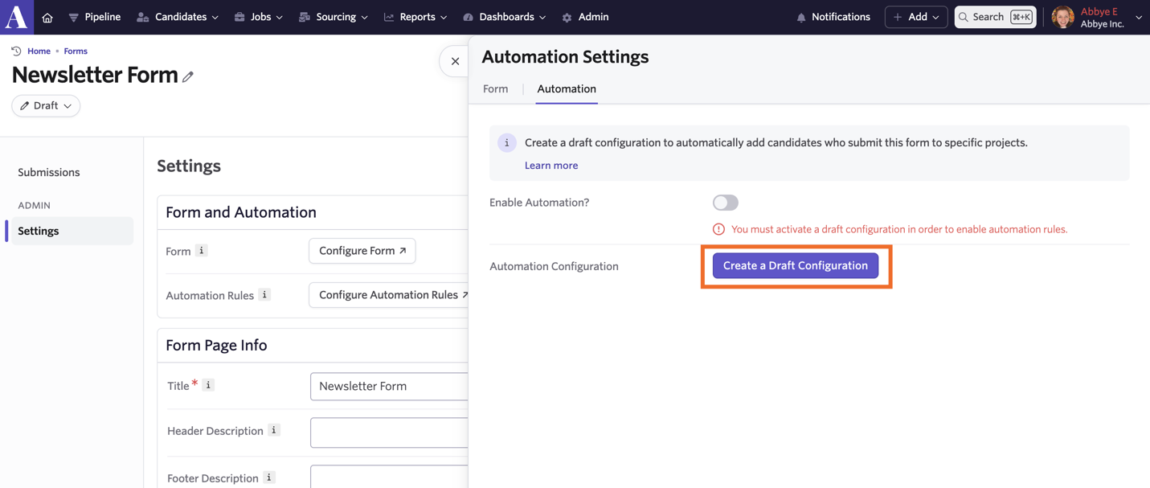Open the Dashboards dropdown
Screen dimensions: 1150x488
click(x=505, y=17)
